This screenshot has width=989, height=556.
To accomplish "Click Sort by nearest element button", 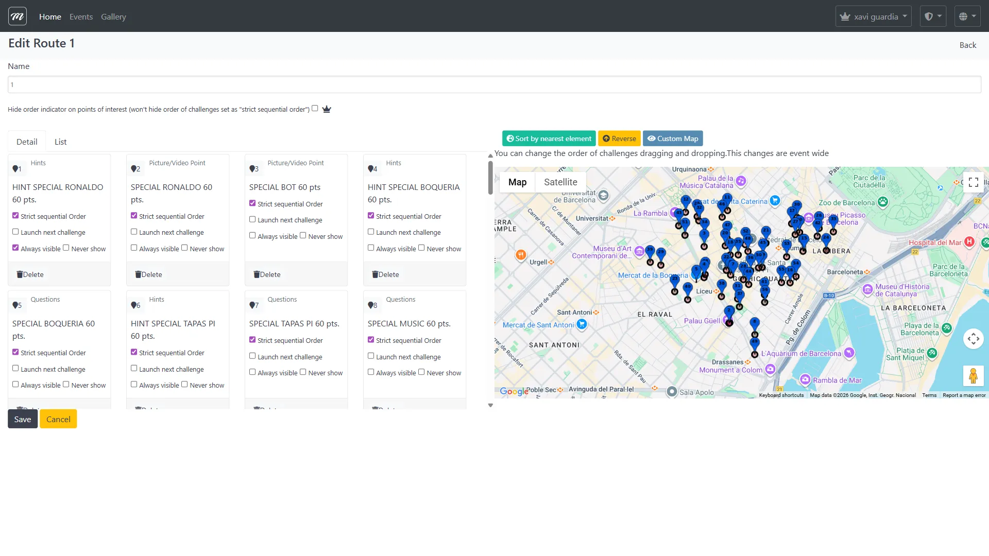I will coord(549,138).
